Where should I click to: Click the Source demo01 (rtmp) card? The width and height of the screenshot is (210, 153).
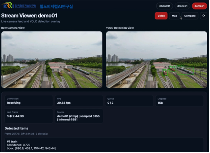[79, 116]
